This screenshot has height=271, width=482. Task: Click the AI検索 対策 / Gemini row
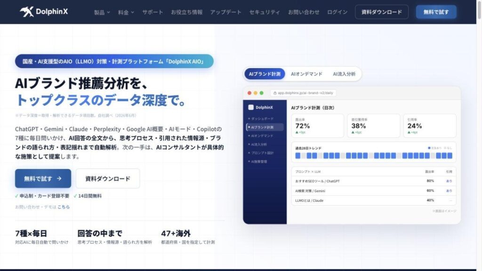[x=373, y=191]
